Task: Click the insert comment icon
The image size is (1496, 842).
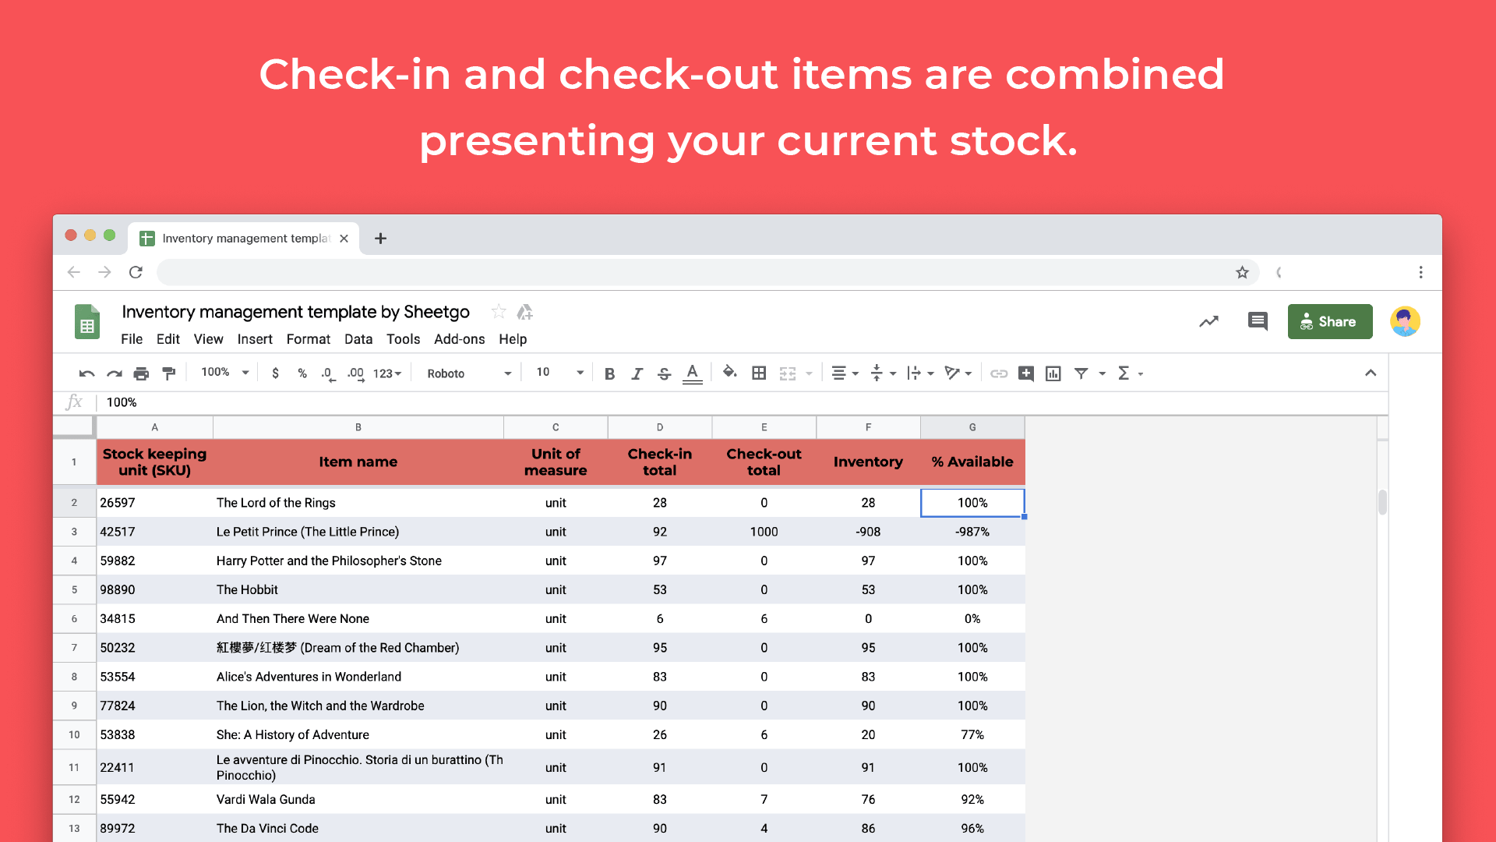Action: pyautogui.click(x=1026, y=373)
